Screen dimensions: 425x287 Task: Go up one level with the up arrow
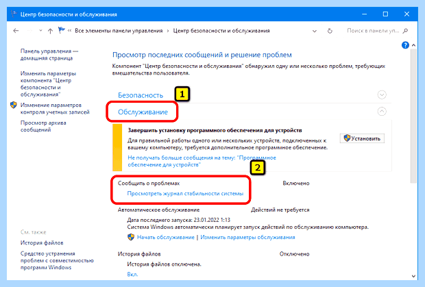50,31
